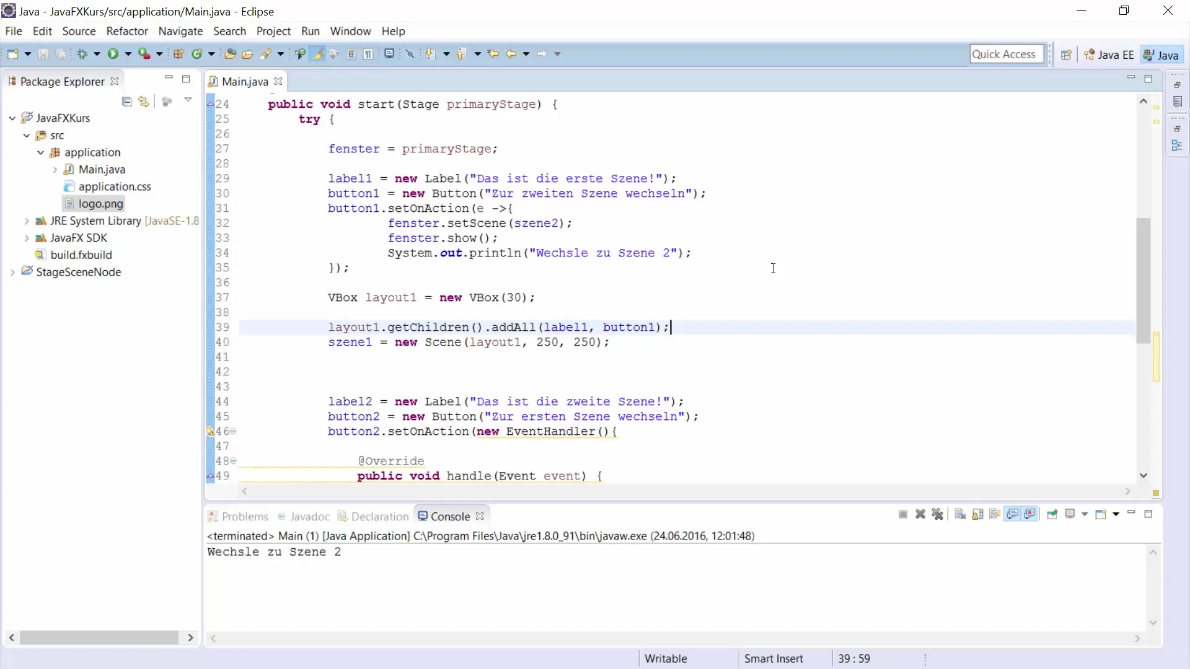Viewport: 1190px width, 669px height.
Task: Switch to the Javadoc tab
Action: (x=304, y=517)
